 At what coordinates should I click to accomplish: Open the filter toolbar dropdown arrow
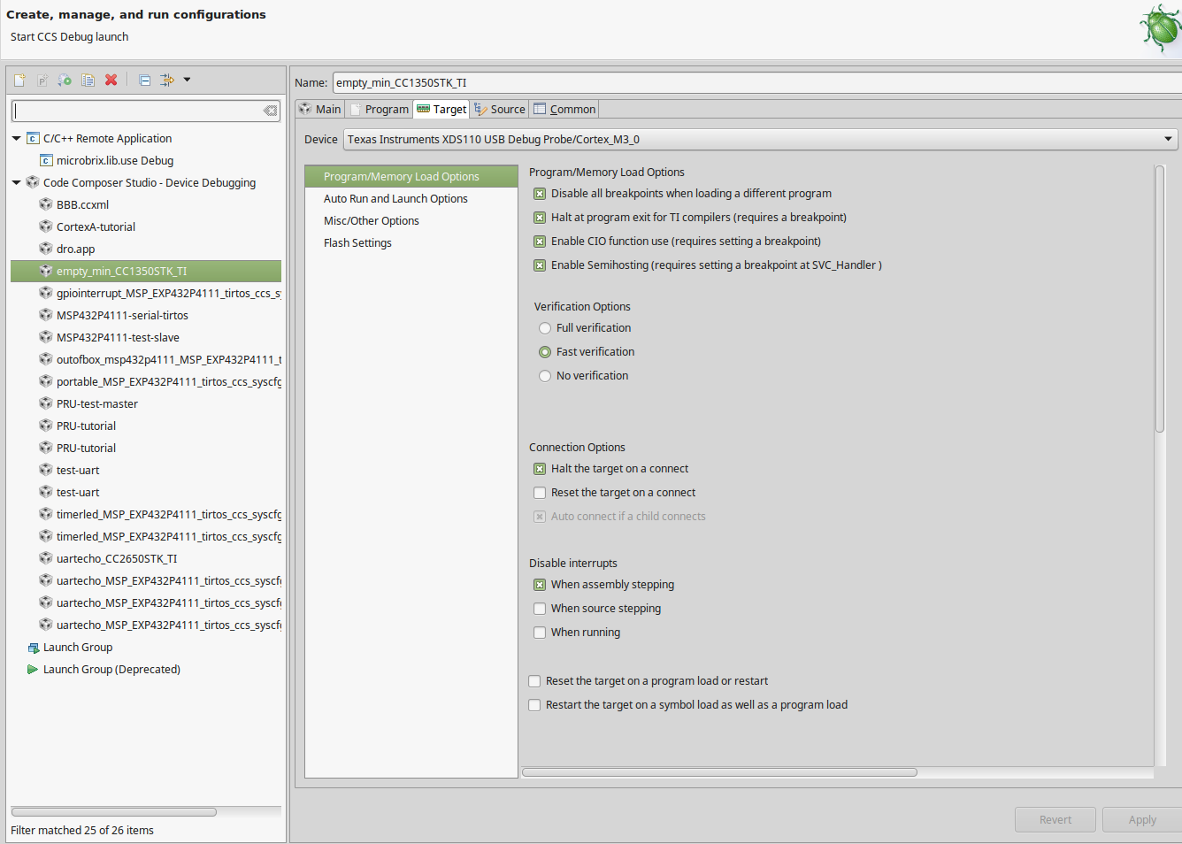click(187, 80)
